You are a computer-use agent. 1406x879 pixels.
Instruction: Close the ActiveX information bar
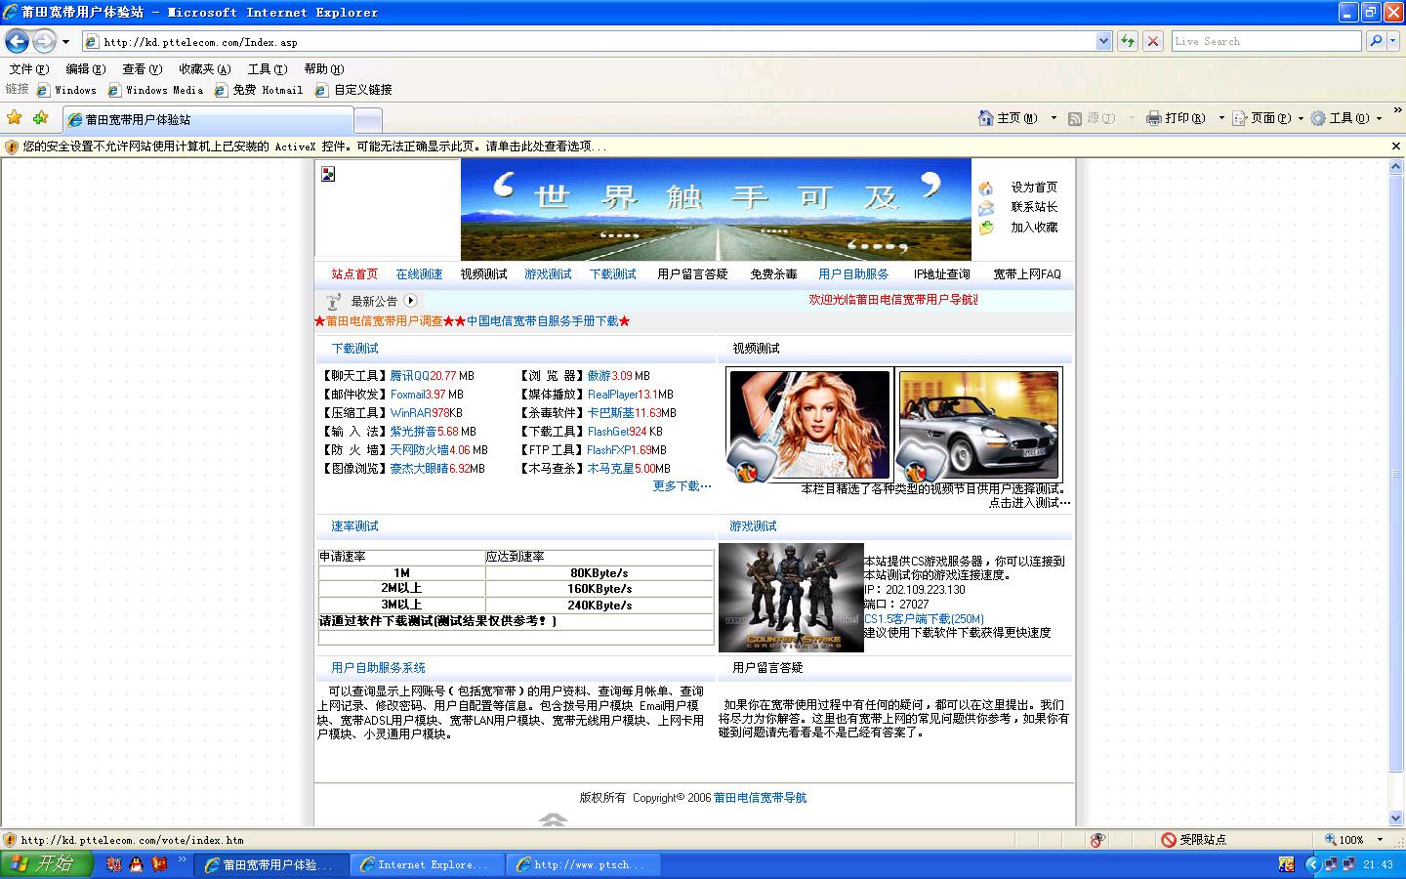click(1396, 146)
